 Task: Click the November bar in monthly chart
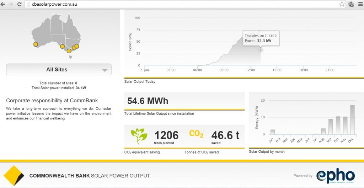click(x=345, y=125)
